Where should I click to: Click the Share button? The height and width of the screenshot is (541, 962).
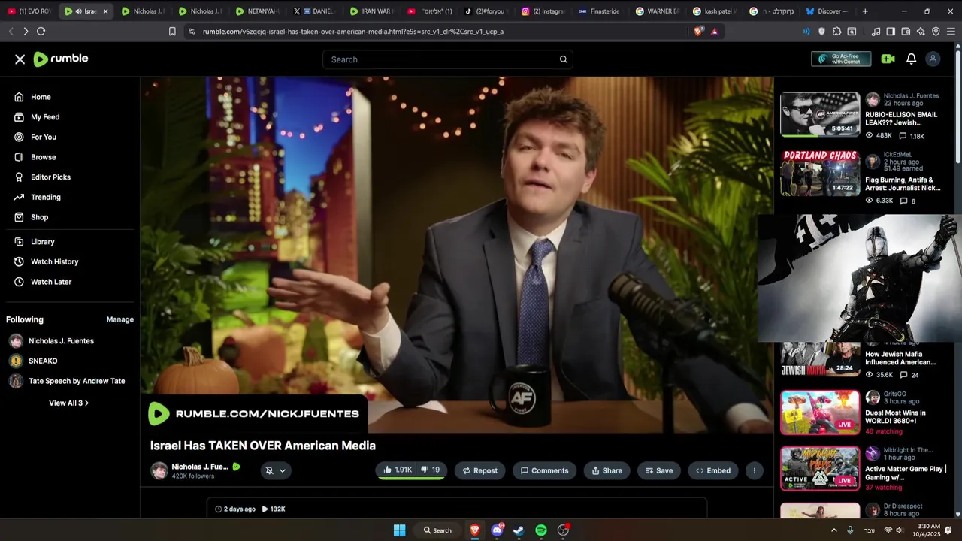[607, 470]
